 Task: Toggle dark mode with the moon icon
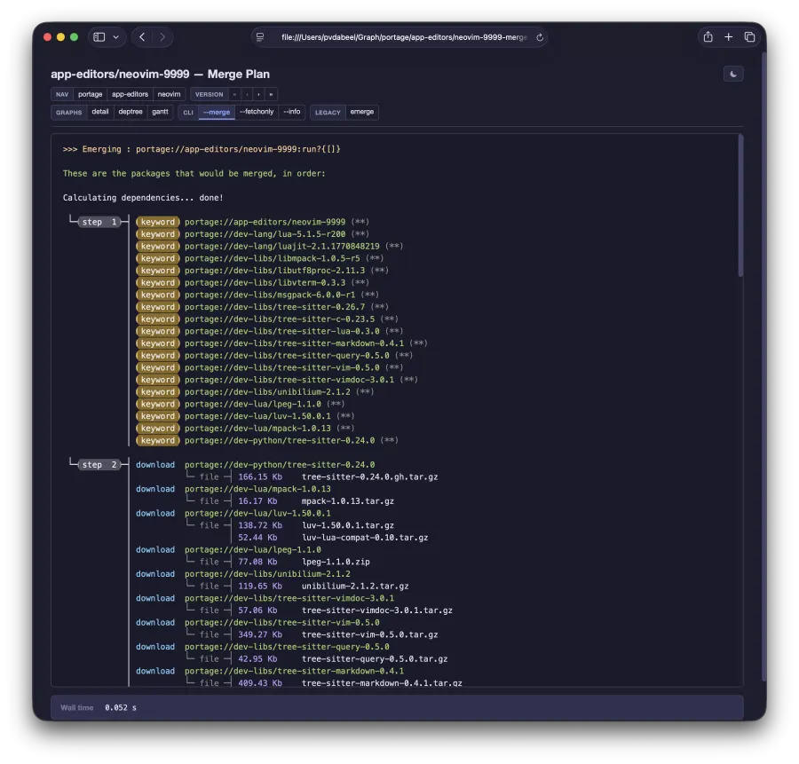pos(733,75)
